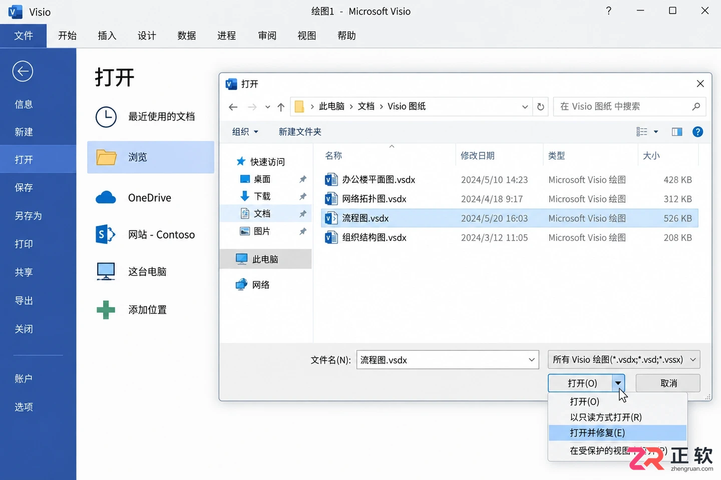Choose Open as Read-Only menu entry
The width and height of the screenshot is (721, 480).
point(617,417)
